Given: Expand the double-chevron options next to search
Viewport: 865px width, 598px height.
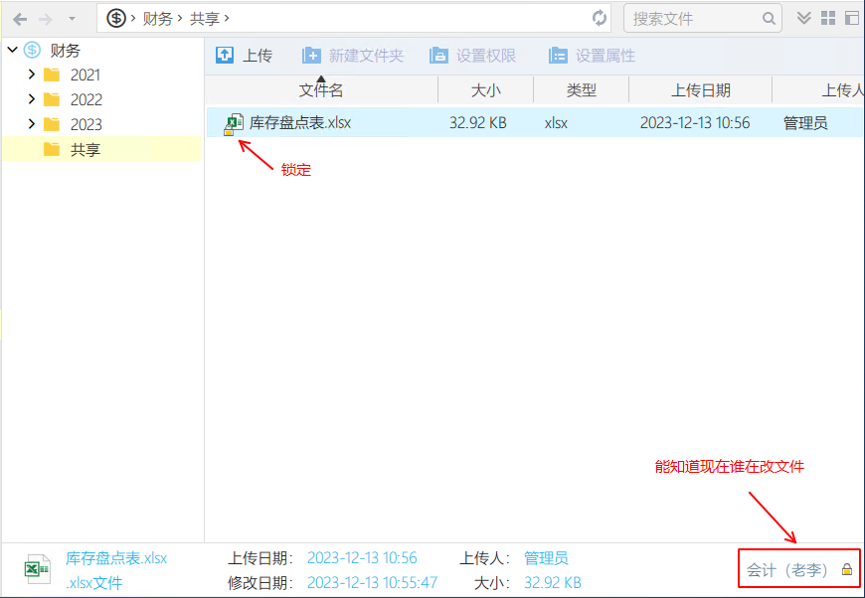Looking at the screenshot, I should 804,18.
